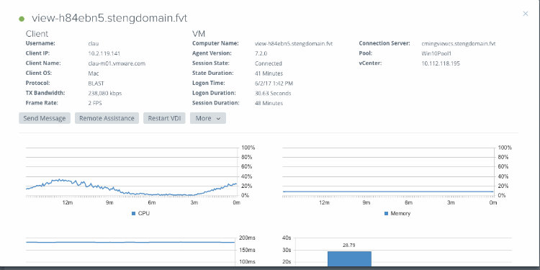The image size is (540, 270).
Task: Click the latency line near 200ms
Action: 130,243
